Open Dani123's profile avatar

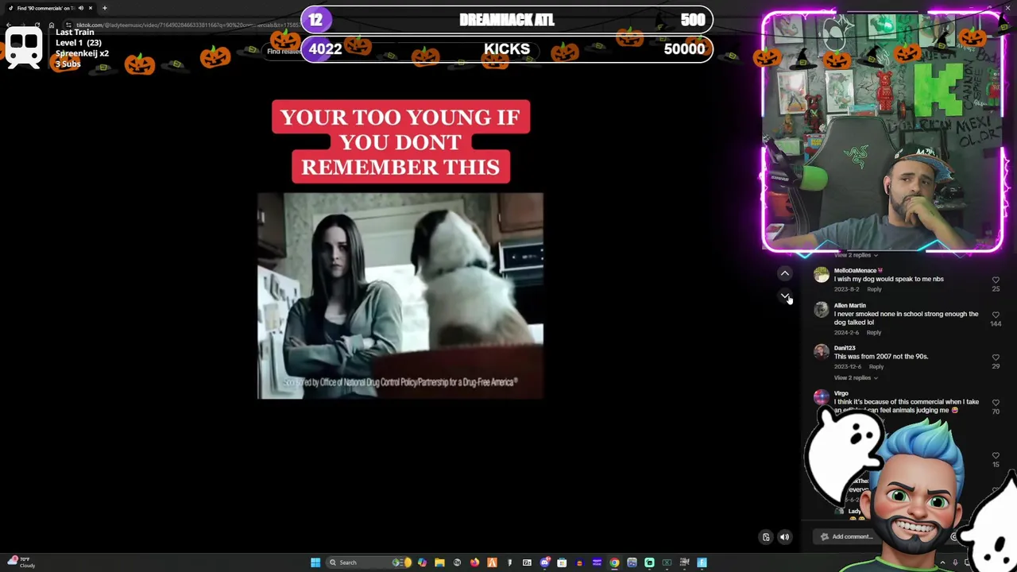tap(821, 353)
